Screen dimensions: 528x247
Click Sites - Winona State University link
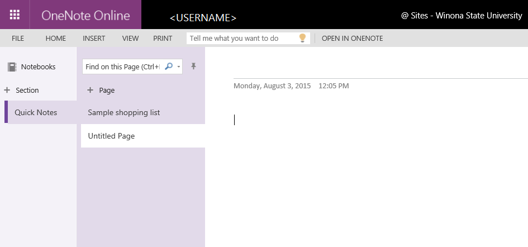[466, 16]
